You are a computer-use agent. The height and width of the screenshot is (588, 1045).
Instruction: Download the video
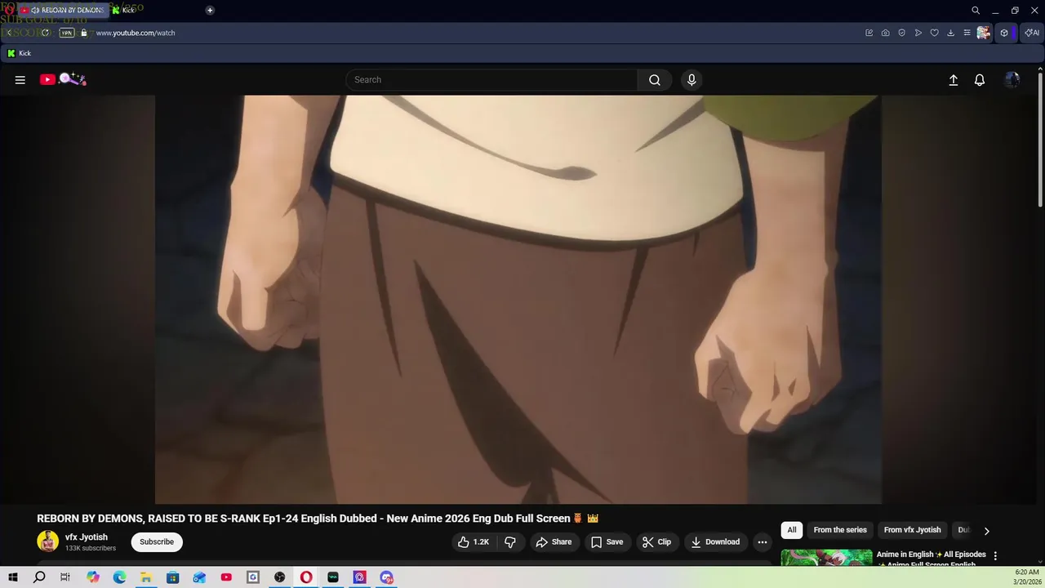[x=715, y=542]
